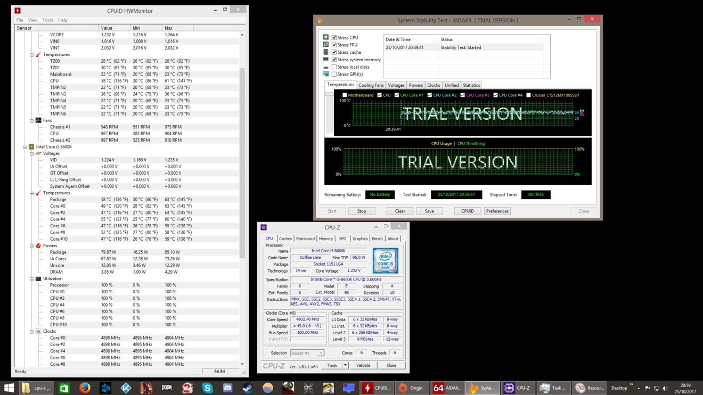This screenshot has width=703, height=395.
Task: Switch to the Cooling Fans tab
Action: click(x=371, y=85)
